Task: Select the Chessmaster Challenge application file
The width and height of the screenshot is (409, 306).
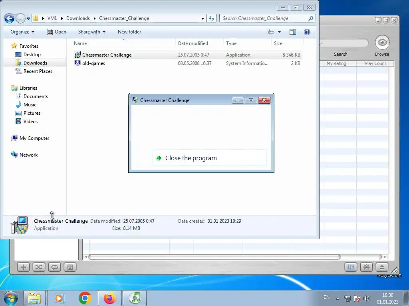Action: (187, 55)
